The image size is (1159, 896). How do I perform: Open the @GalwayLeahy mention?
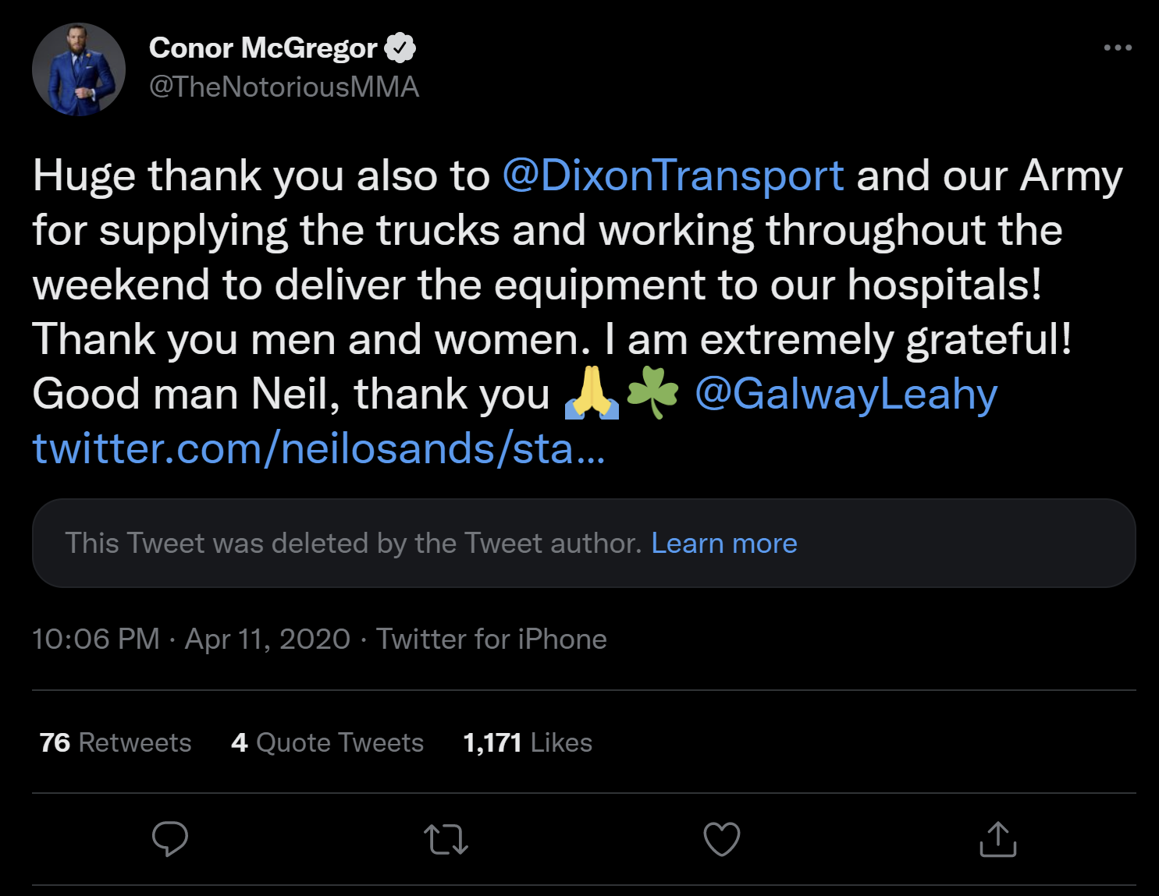846,394
